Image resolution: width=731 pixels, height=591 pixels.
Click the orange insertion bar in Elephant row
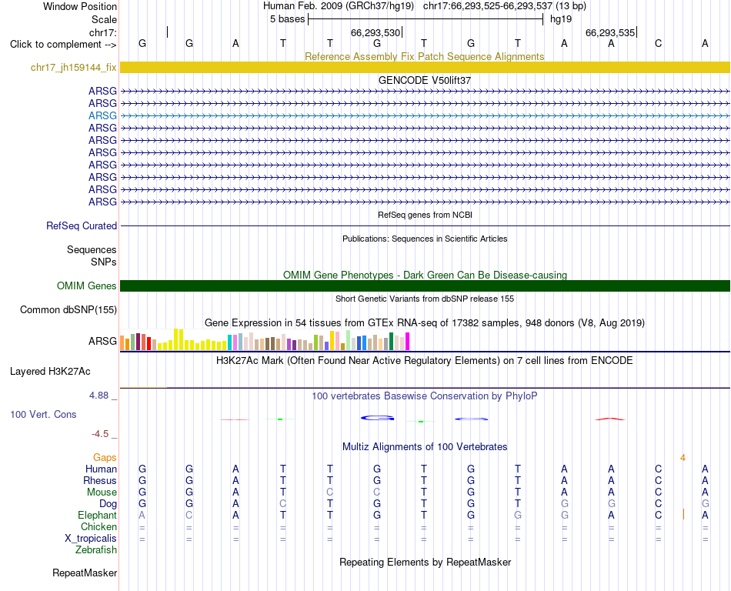[x=683, y=515]
